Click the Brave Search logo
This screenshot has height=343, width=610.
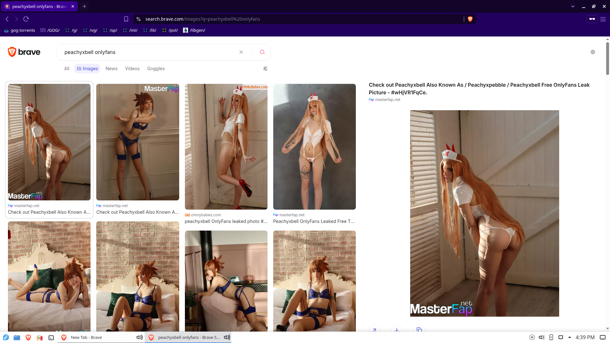24,52
